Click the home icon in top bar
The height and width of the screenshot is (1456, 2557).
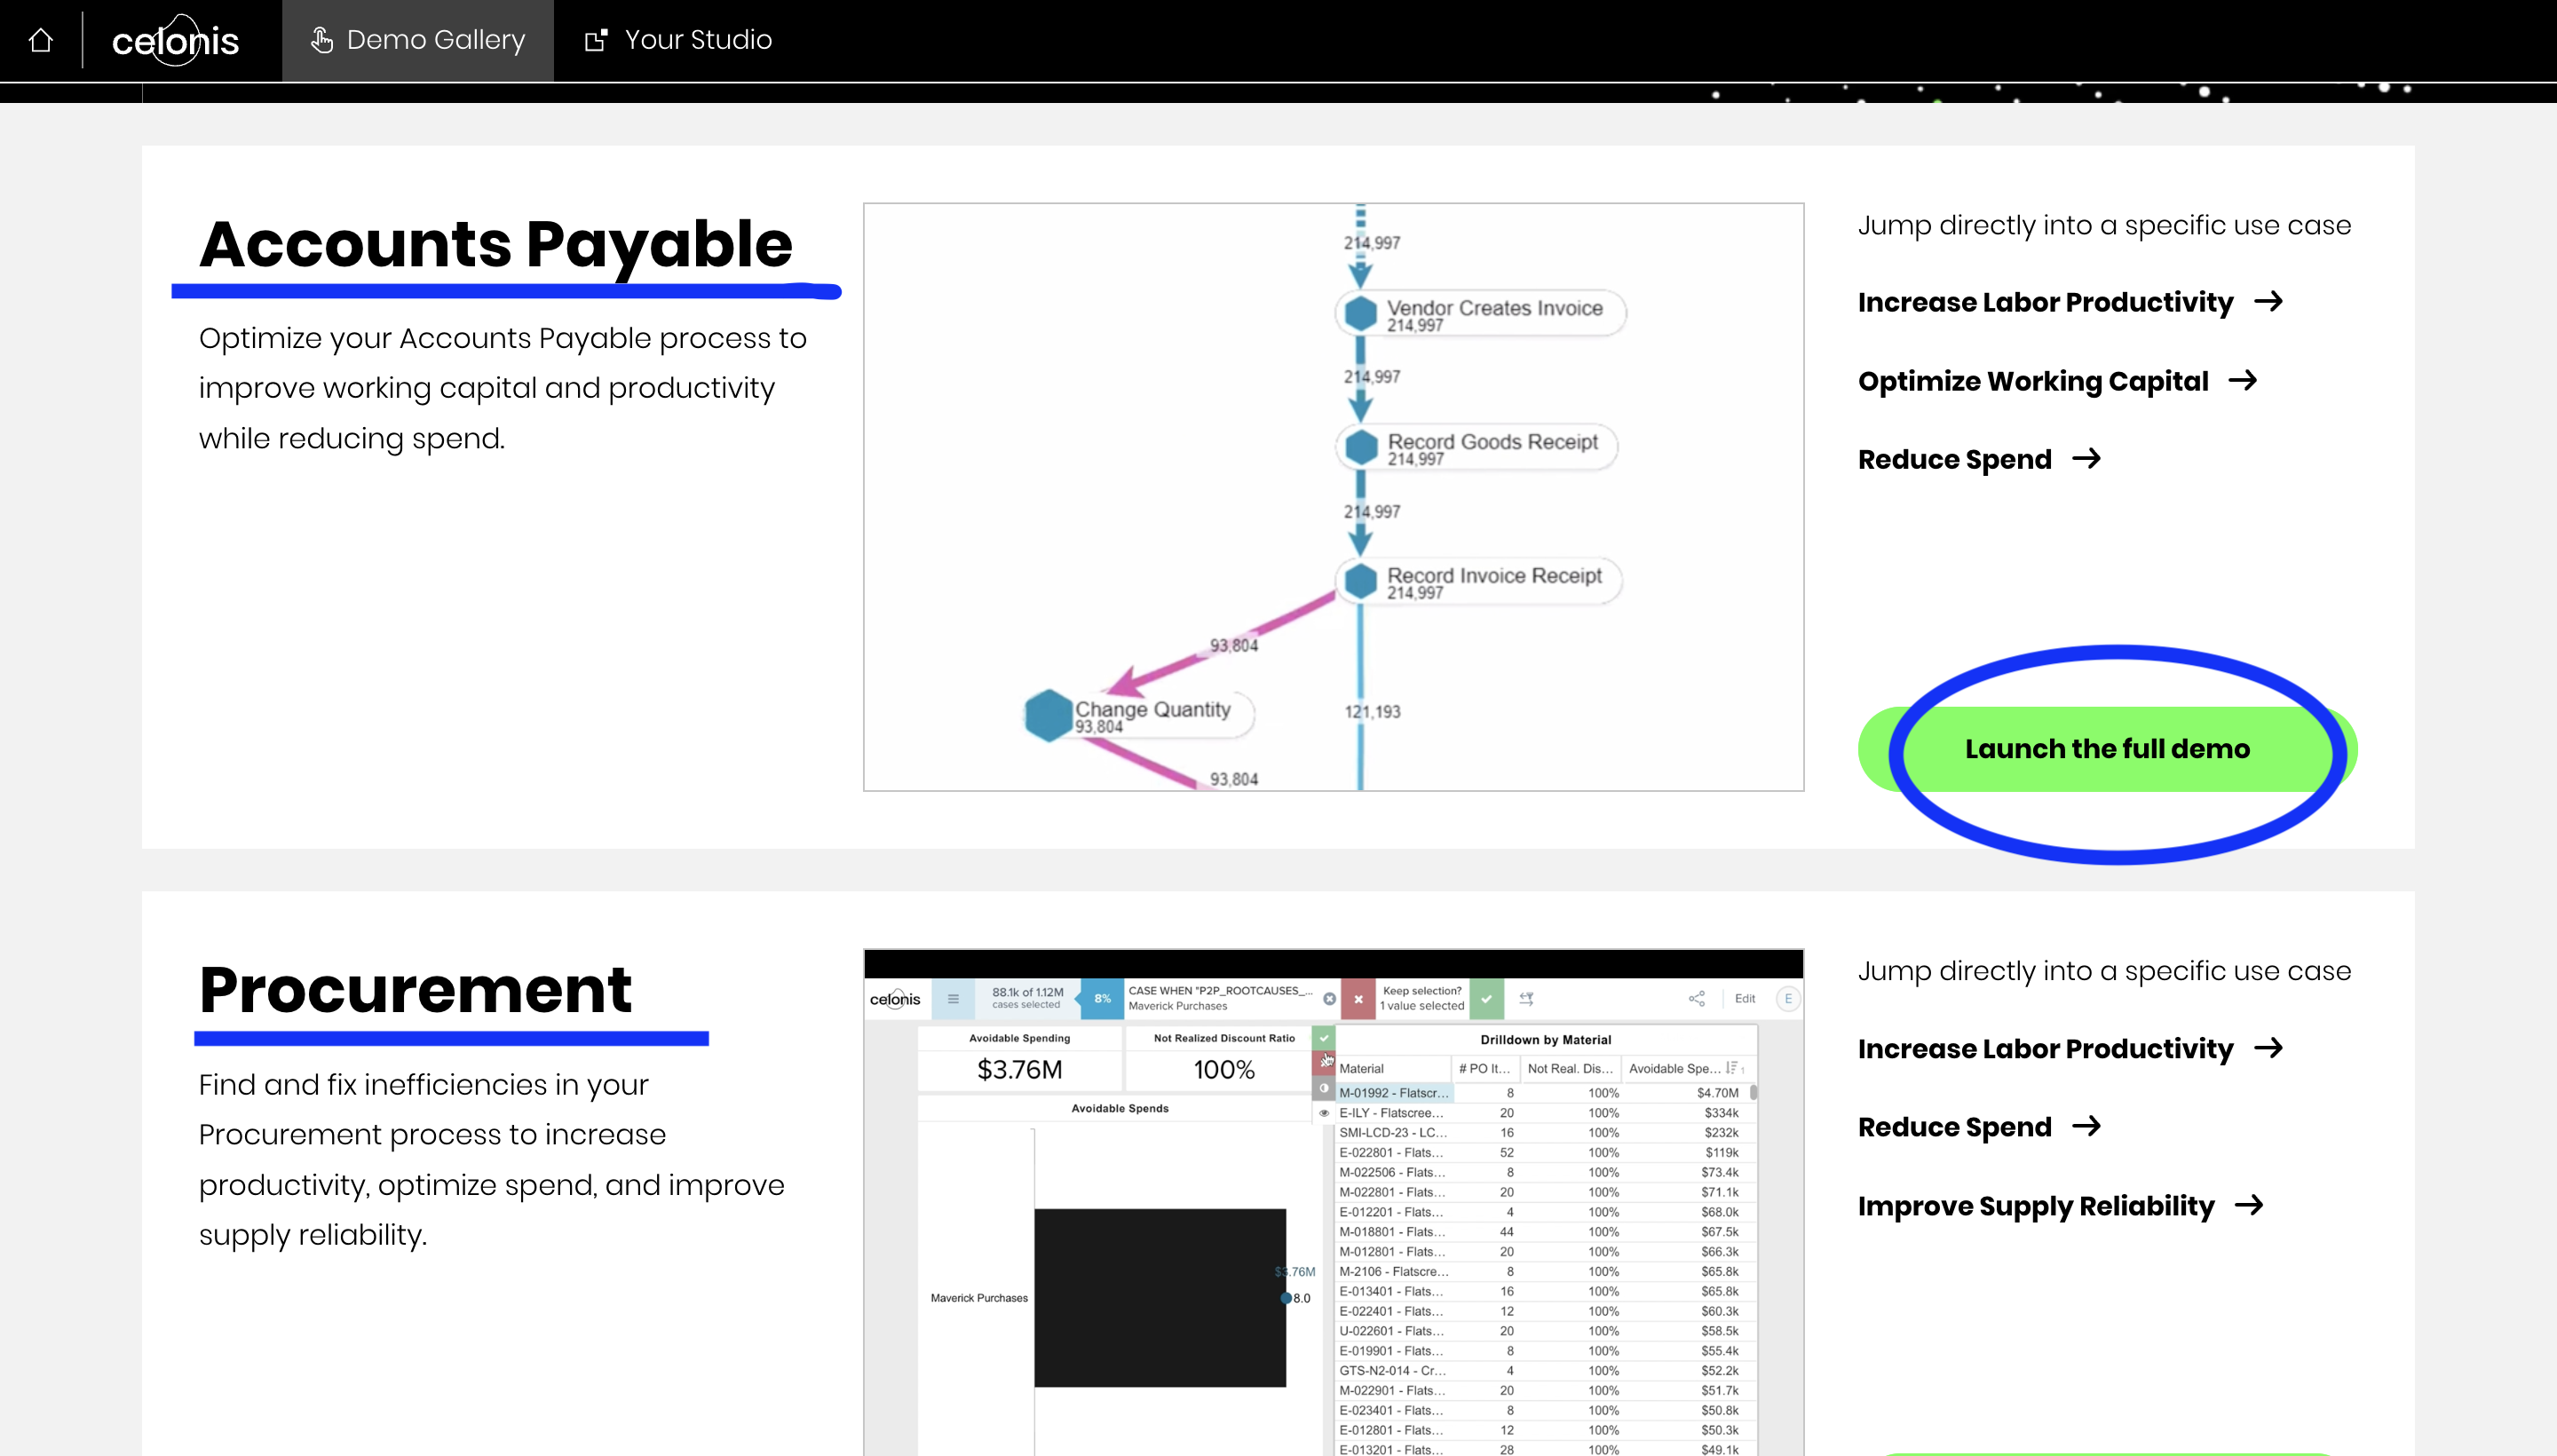[x=40, y=40]
